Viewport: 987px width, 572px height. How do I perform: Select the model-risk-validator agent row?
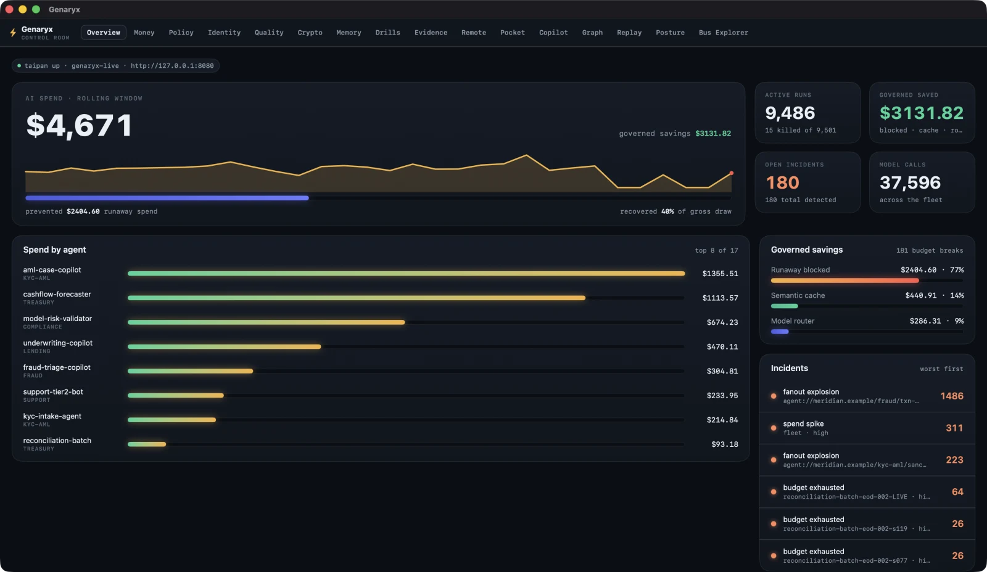(x=381, y=322)
